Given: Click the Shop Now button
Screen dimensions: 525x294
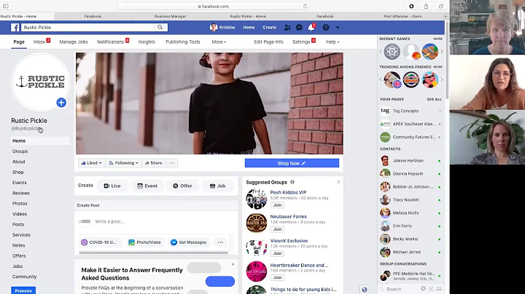Looking at the screenshot, I should pos(292,163).
